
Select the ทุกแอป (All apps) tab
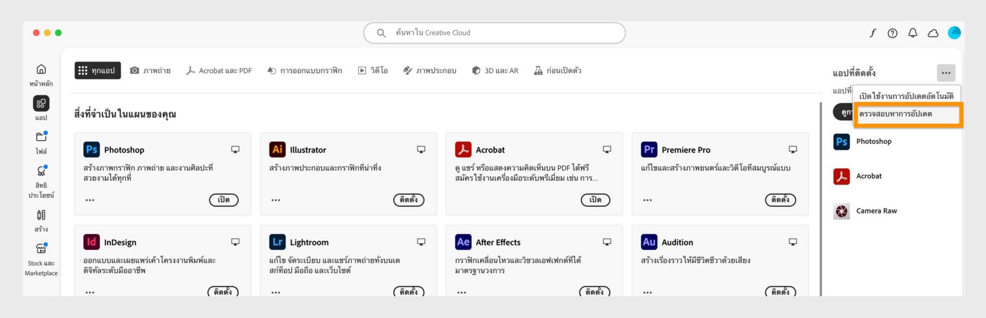[98, 71]
